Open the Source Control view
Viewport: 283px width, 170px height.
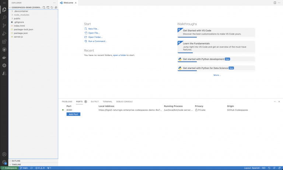point(4,25)
